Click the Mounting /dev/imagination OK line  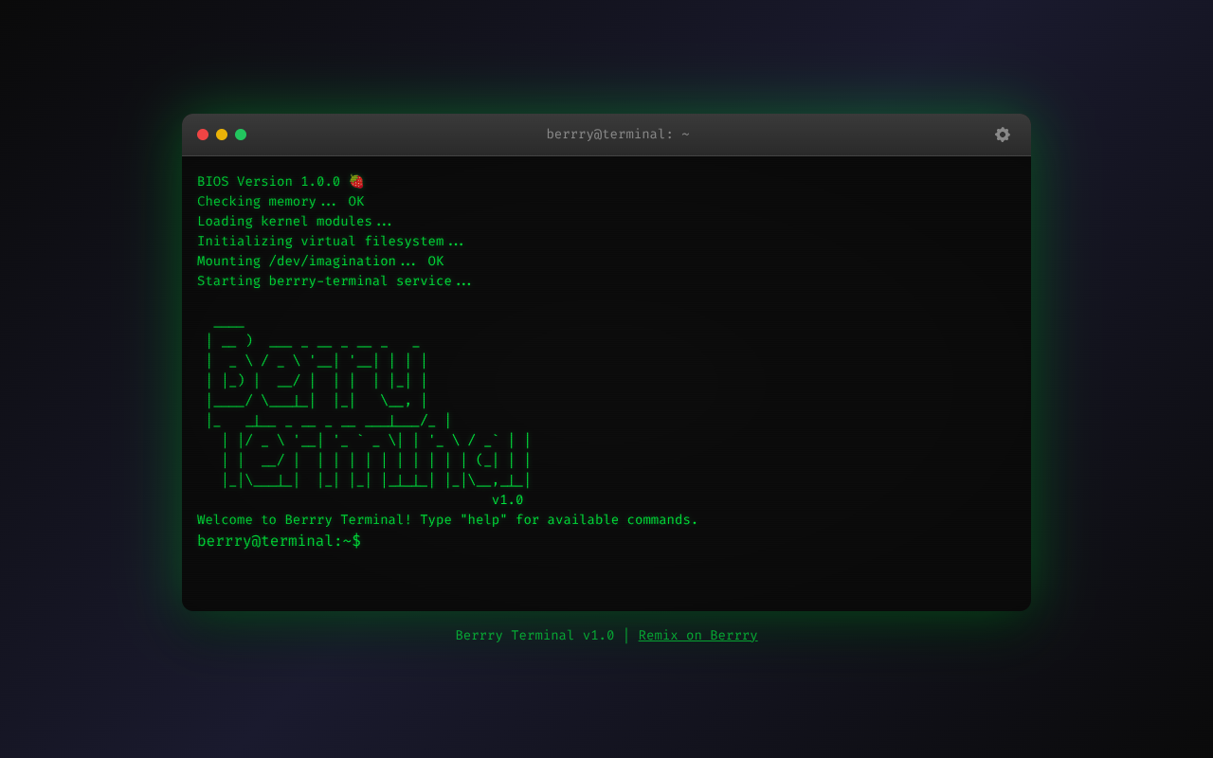click(x=319, y=261)
